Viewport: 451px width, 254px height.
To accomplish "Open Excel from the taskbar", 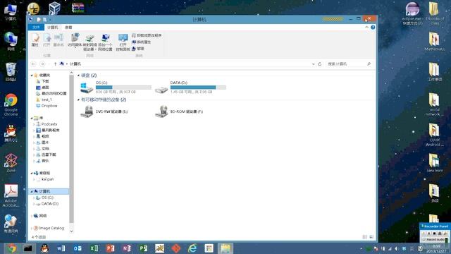I will click(x=94, y=248).
